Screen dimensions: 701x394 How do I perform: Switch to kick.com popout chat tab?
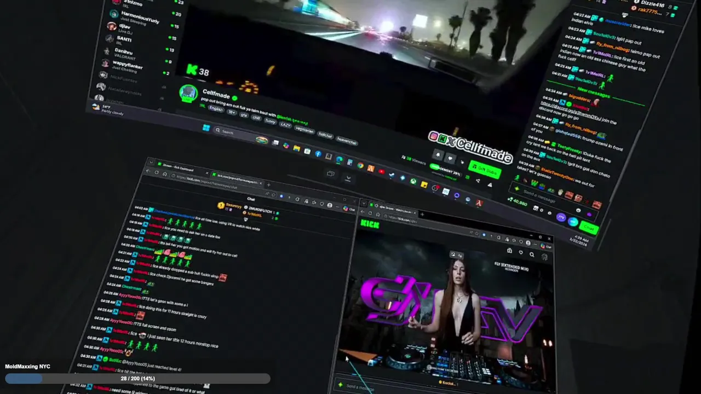[237, 179]
